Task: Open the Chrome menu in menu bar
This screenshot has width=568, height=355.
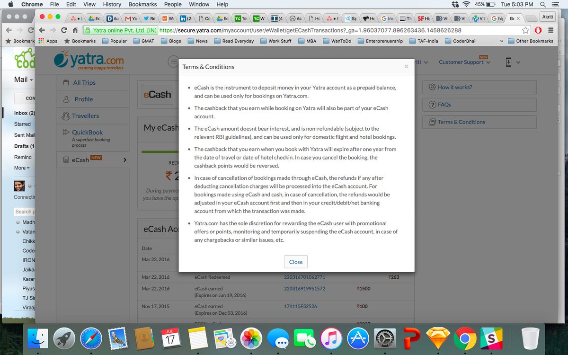Action: [x=32, y=4]
